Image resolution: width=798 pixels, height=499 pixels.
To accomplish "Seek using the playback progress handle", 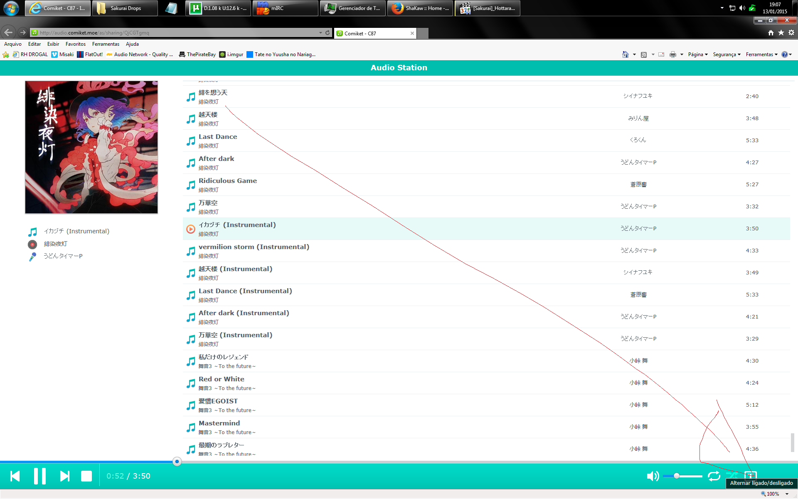I will (177, 462).
